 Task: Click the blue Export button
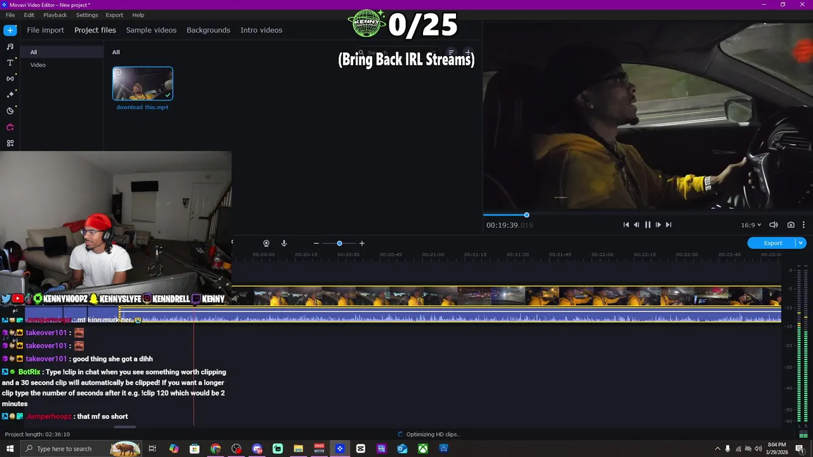click(772, 243)
